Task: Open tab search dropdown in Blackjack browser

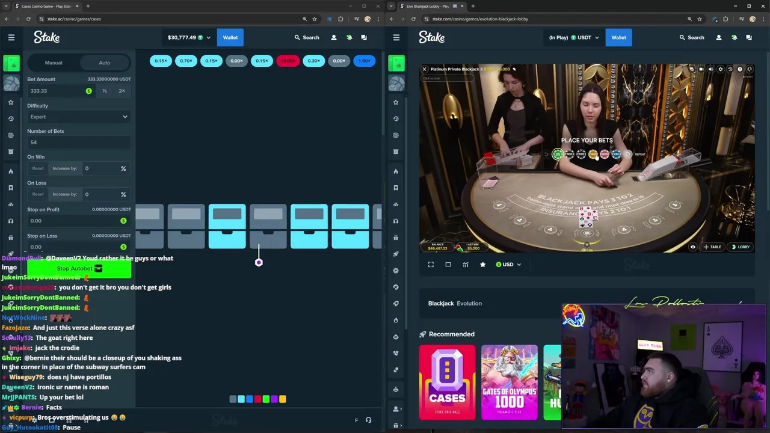Action: (392, 6)
